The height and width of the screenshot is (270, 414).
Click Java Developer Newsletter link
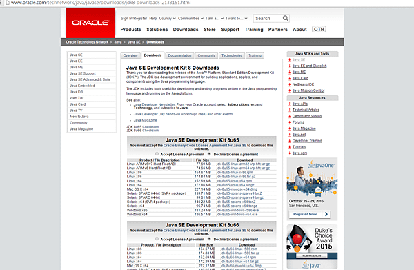(154, 105)
